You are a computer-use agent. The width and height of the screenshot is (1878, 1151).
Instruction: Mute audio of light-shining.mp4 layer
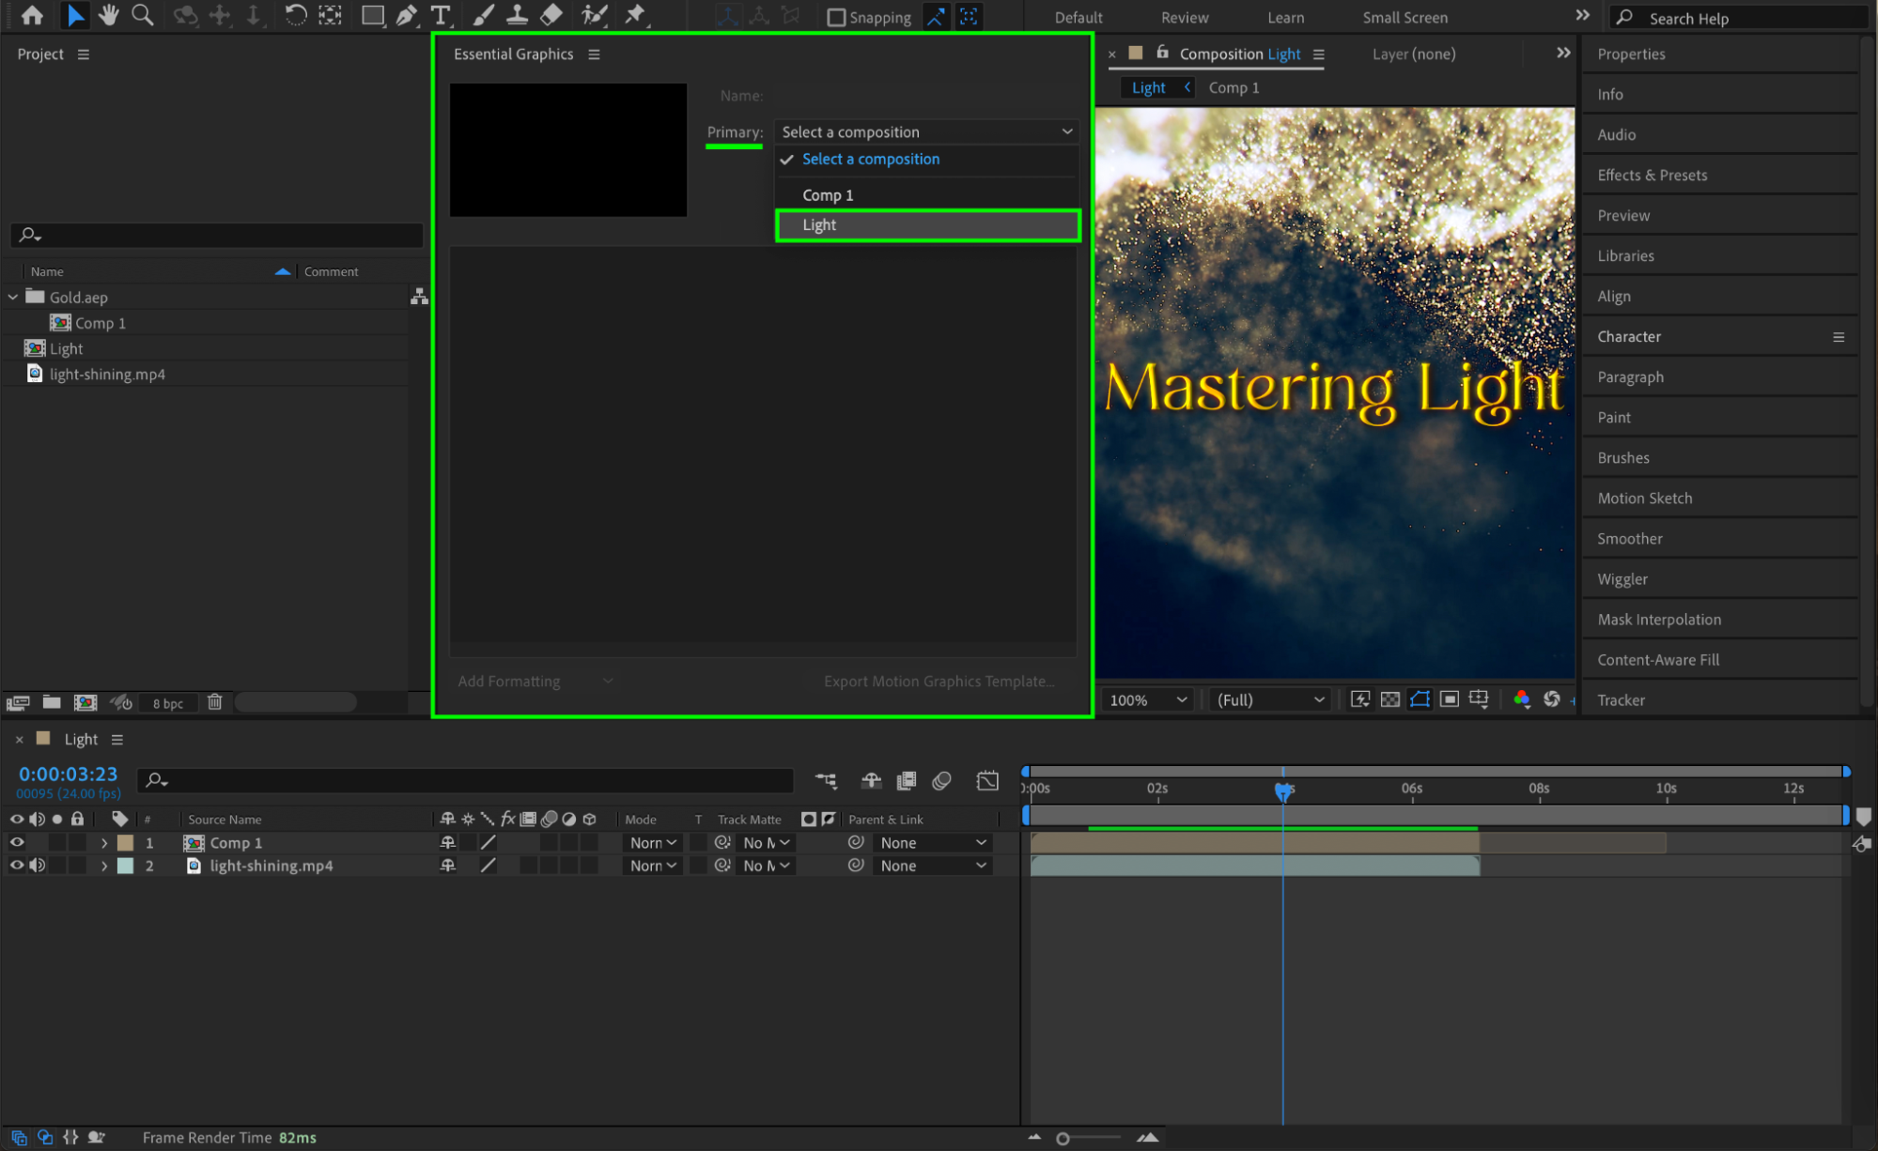37,866
